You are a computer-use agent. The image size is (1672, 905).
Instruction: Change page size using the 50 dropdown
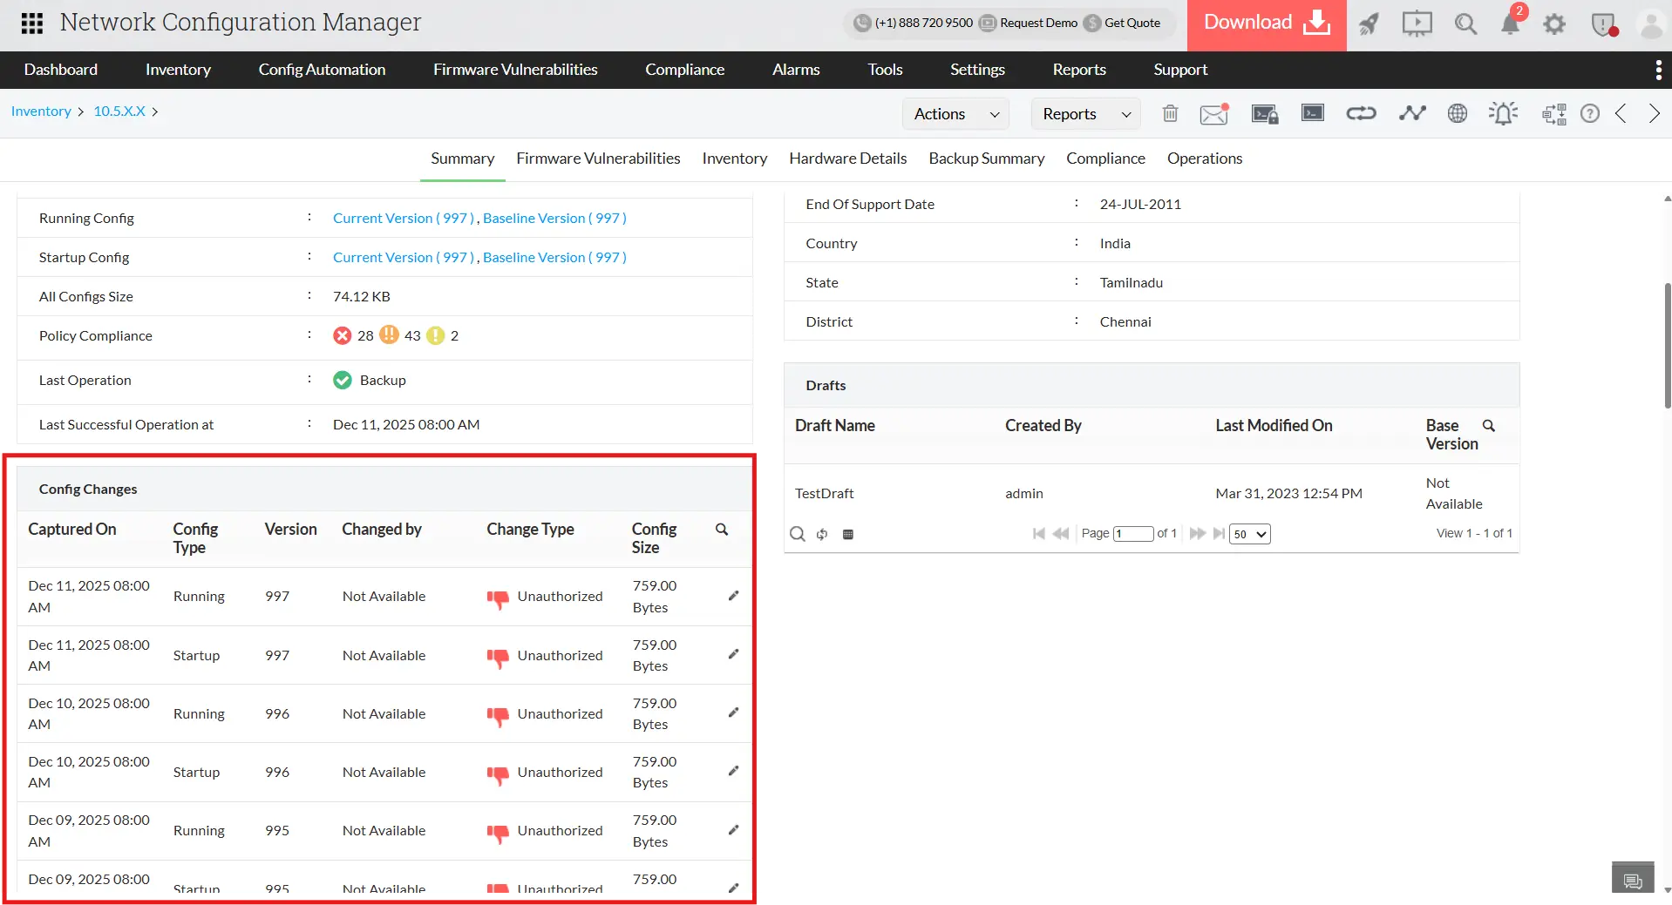pos(1249,534)
